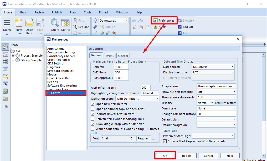This screenshot has height=161, width=267.
Task: Expand the Process Example tree node
Action: point(13,55)
